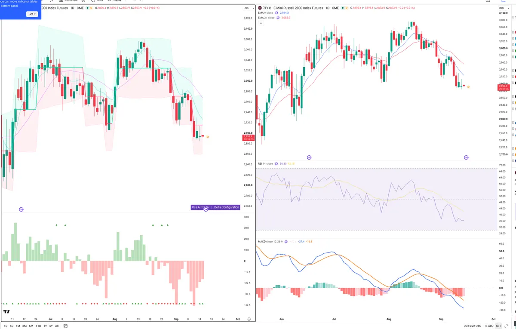Click purple arrow icon under Ocs Ai Trader label
The image size is (516, 329).
click(x=206, y=209)
